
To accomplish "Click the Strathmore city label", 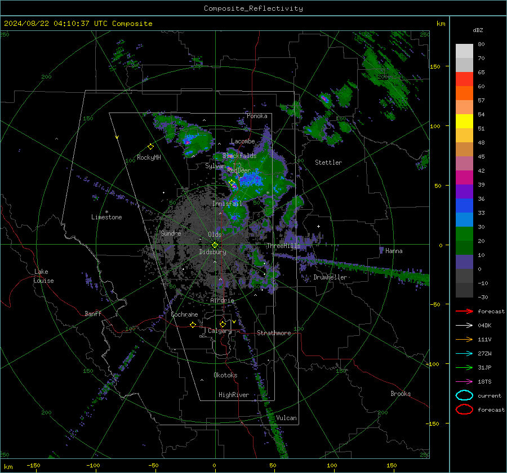I will point(274,333).
